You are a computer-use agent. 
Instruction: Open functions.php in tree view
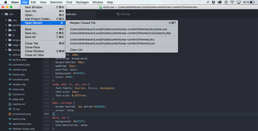point(21,79)
